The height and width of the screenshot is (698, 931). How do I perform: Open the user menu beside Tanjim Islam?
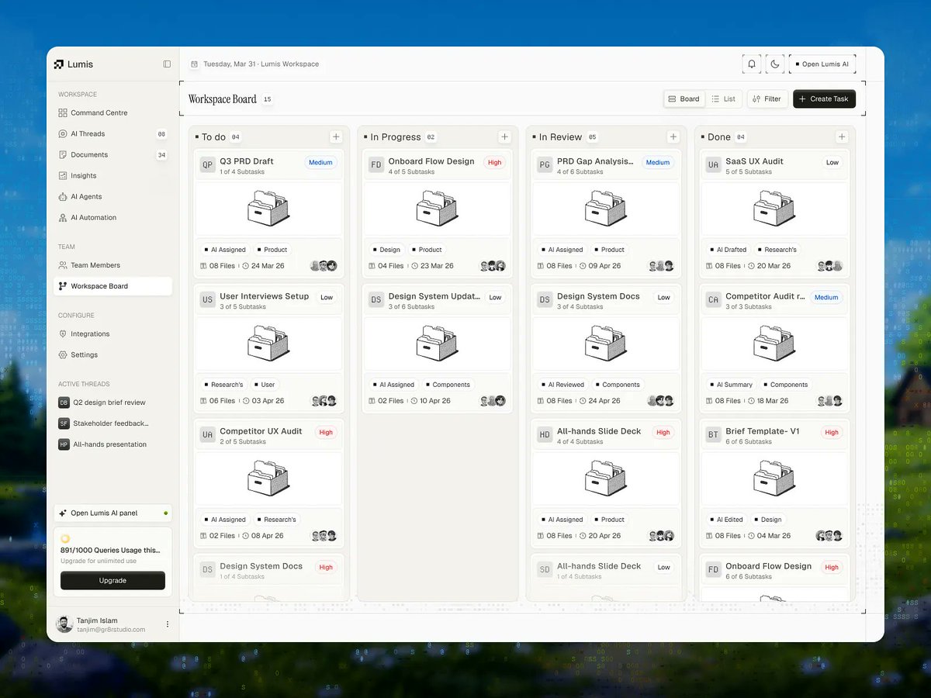tap(168, 624)
